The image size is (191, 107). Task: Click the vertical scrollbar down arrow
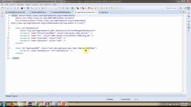tap(183, 91)
